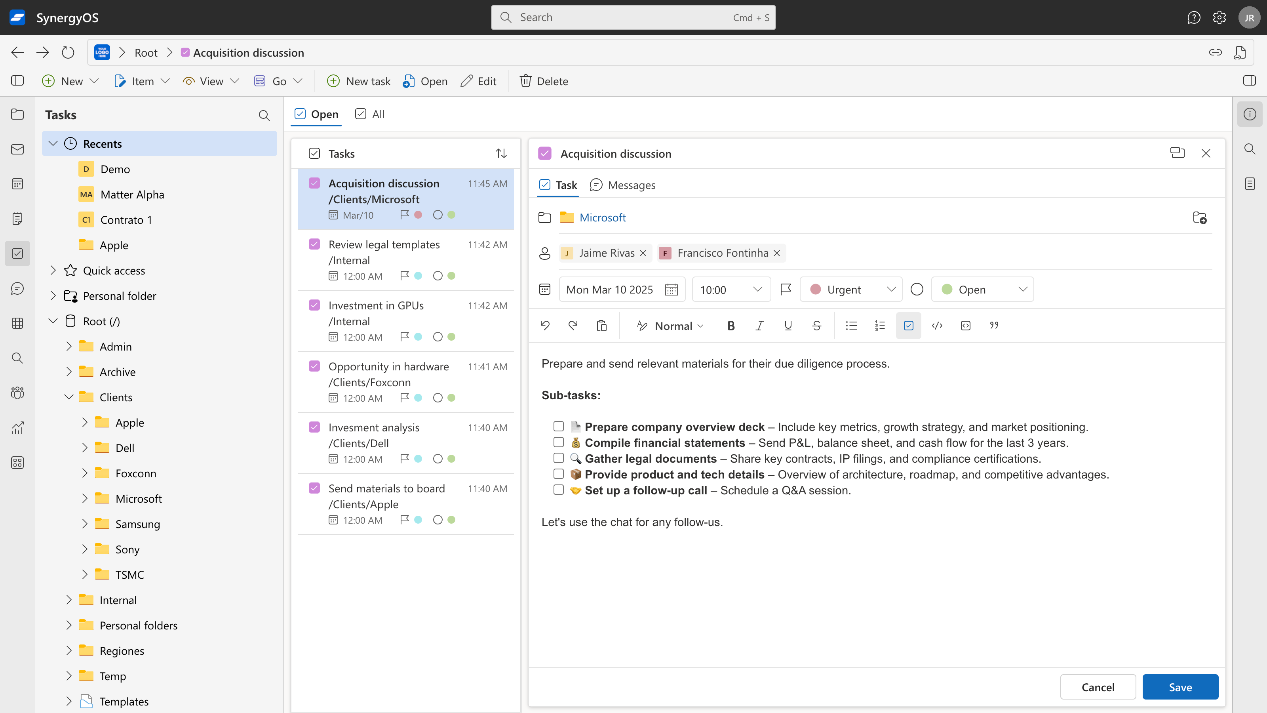The width and height of the screenshot is (1267, 713).
Task: Check the Compile financial statements sub-task
Action: (x=558, y=442)
